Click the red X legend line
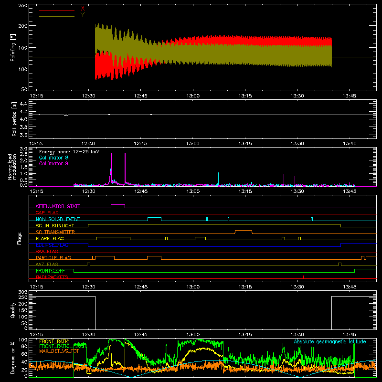382x382 pixels. [57, 10]
